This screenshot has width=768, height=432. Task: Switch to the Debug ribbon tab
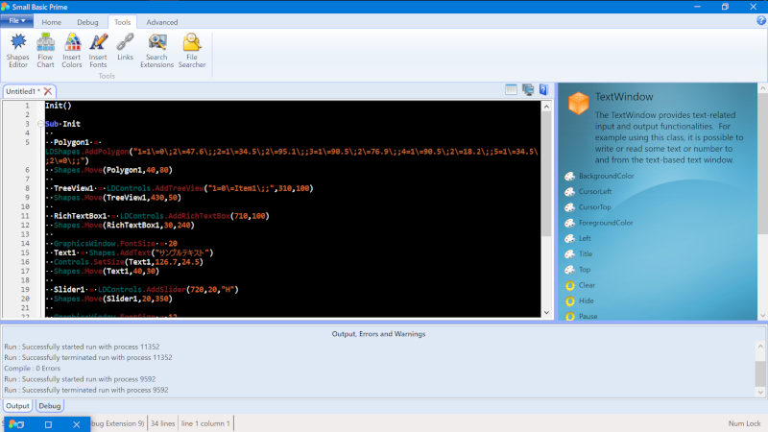(87, 22)
